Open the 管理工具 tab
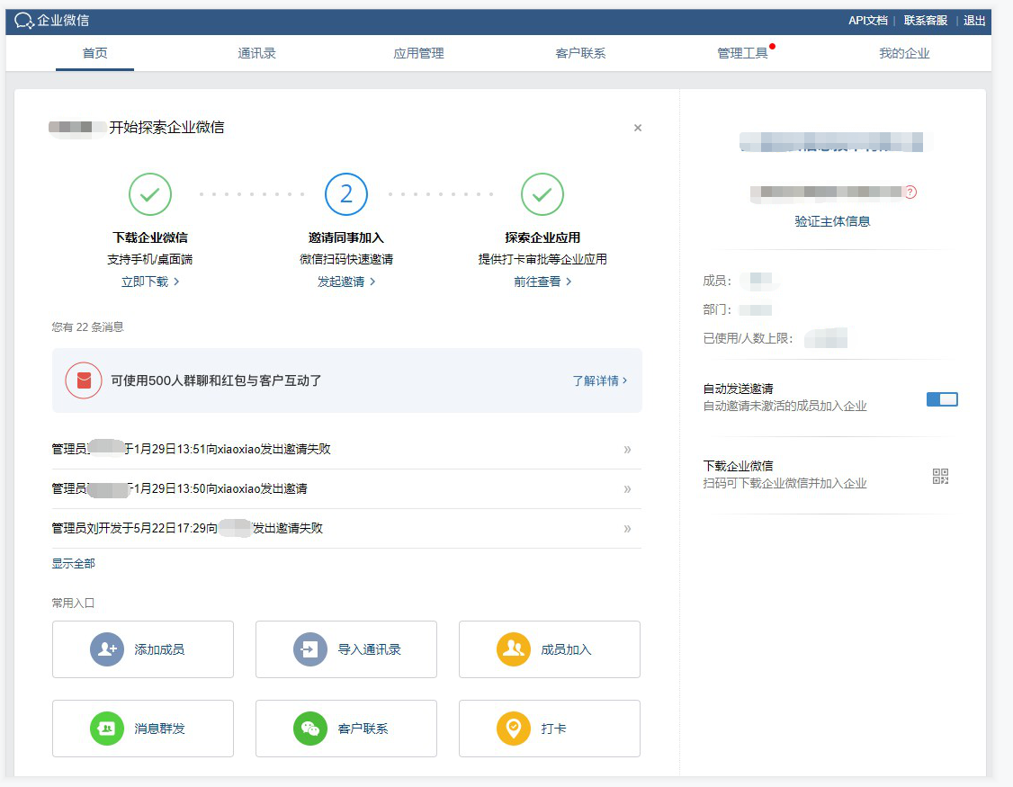1013x787 pixels. pos(742,53)
